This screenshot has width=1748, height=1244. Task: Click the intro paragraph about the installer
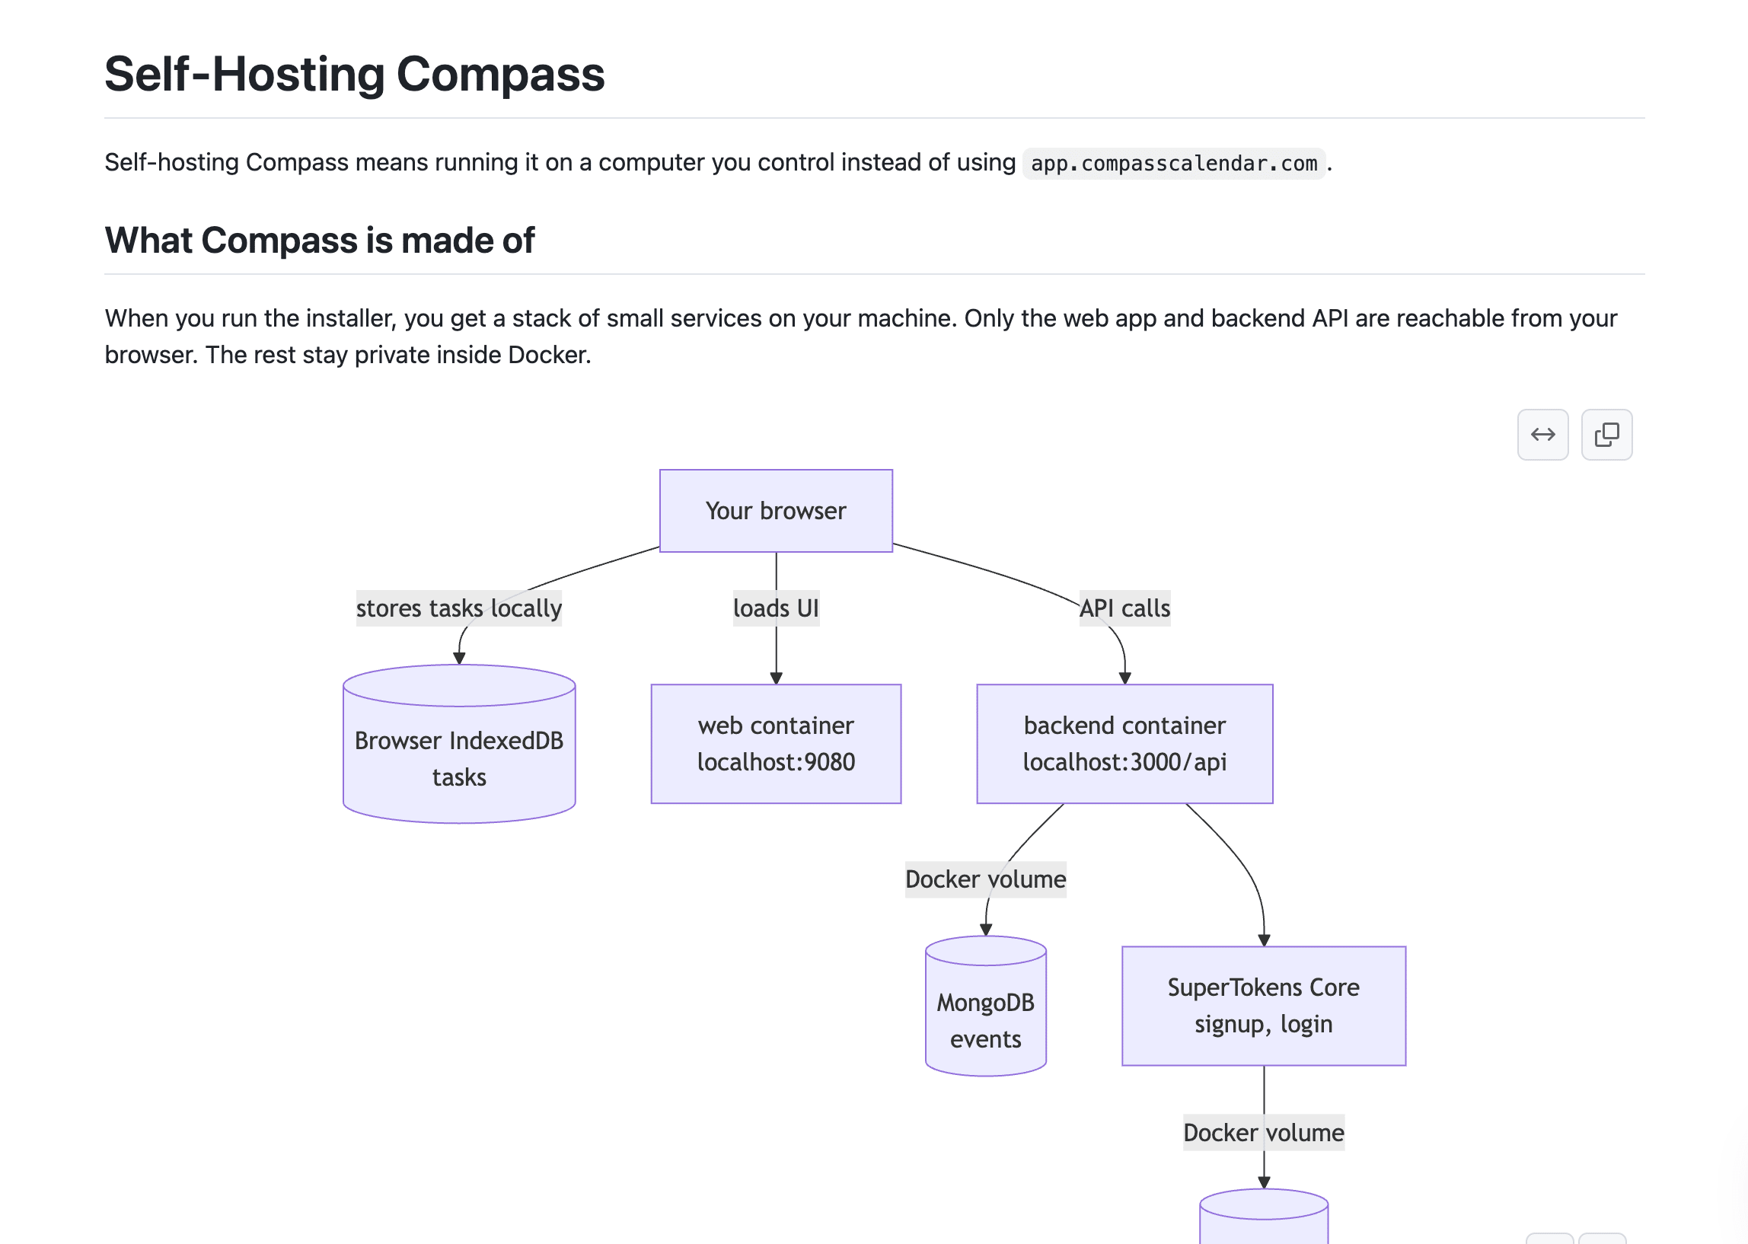[x=860, y=337]
